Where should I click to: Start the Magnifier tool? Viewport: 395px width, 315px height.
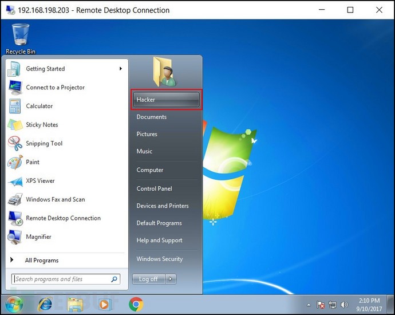point(38,237)
